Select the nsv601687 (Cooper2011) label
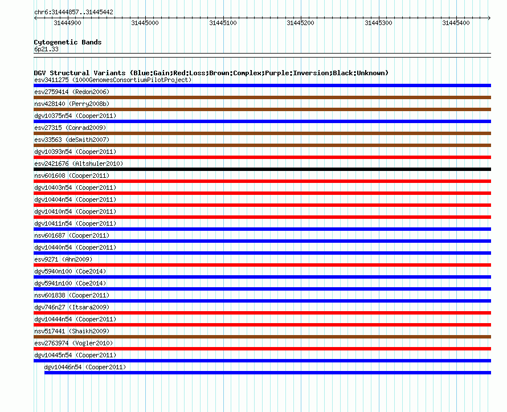This screenshot has width=507, height=412. point(72,235)
